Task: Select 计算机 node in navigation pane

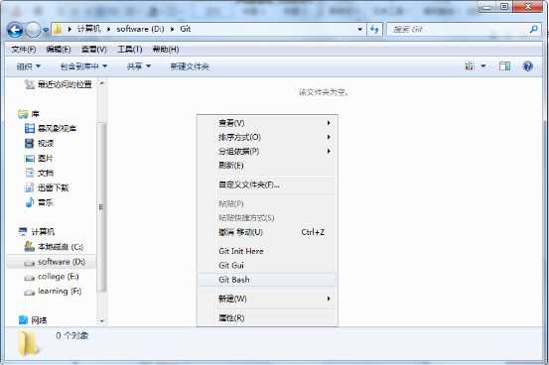Action: coord(37,232)
